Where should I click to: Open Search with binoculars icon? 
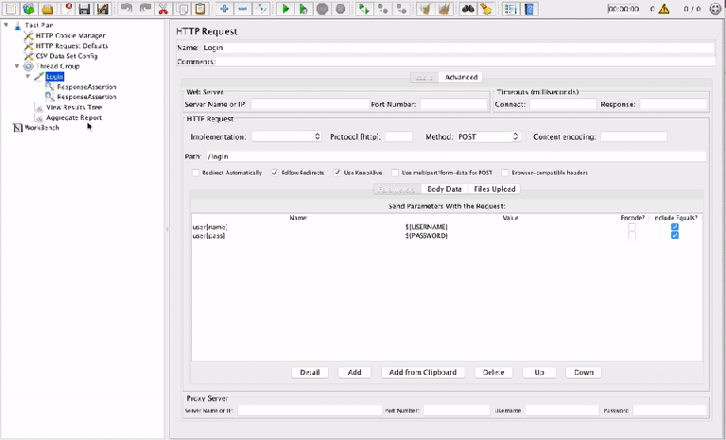(468, 8)
